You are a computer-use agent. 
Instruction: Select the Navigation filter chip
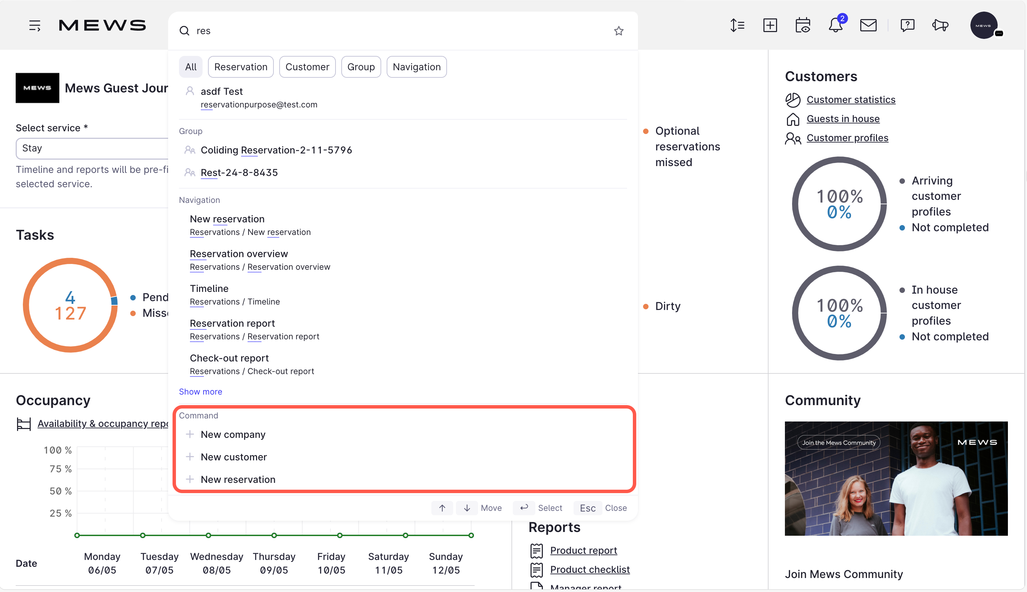pyautogui.click(x=417, y=67)
